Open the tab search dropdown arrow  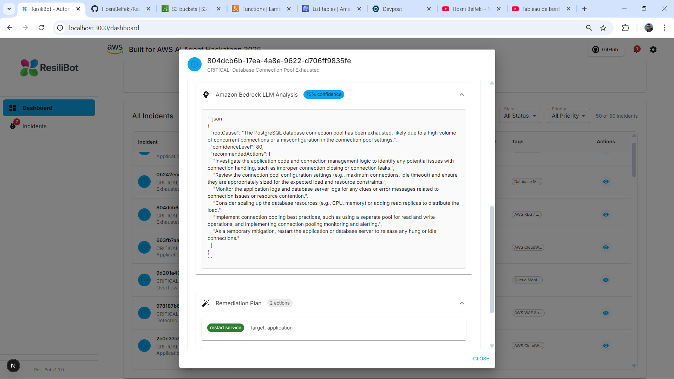click(9, 9)
